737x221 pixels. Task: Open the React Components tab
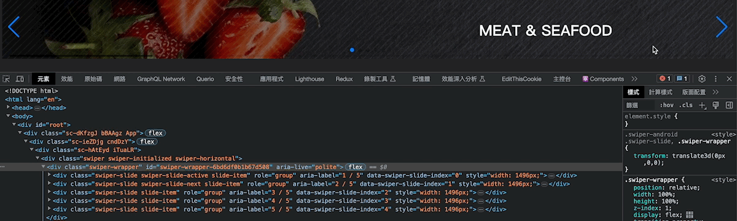tap(602, 79)
